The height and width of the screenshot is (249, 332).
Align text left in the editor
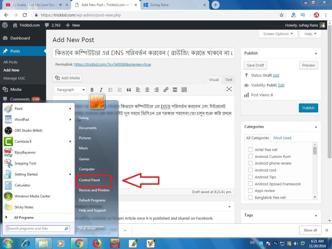pyautogui.click(x=138, y=90)
